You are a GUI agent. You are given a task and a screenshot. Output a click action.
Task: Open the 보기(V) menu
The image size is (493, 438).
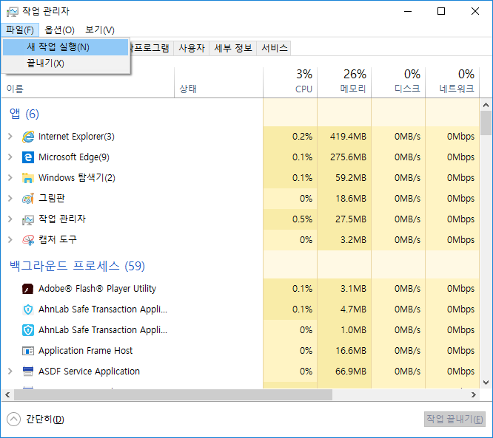[100, 30]
